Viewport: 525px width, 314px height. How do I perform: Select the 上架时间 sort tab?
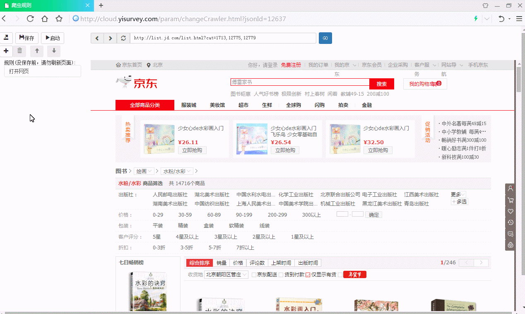[x=281, y=263]
